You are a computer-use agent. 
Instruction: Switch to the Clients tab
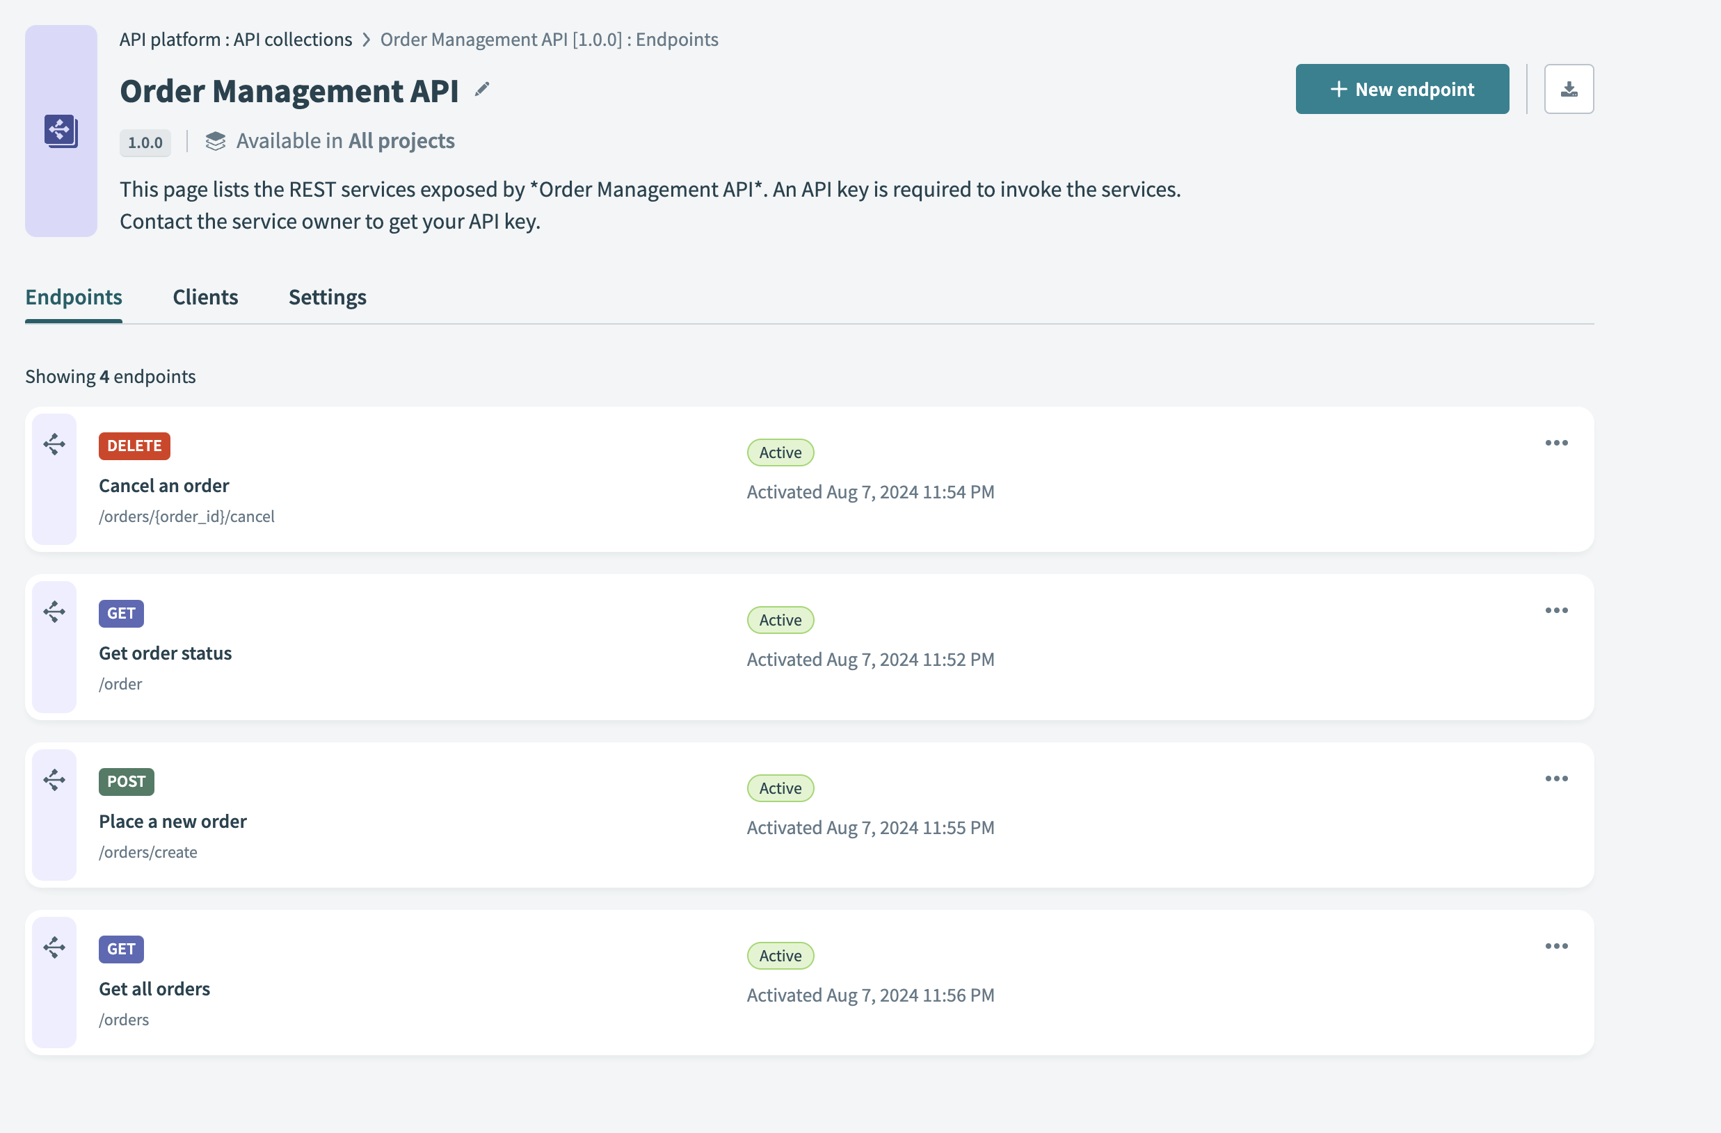point(205,297)
